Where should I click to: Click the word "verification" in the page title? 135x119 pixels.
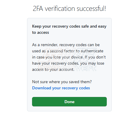click(60, 9)
